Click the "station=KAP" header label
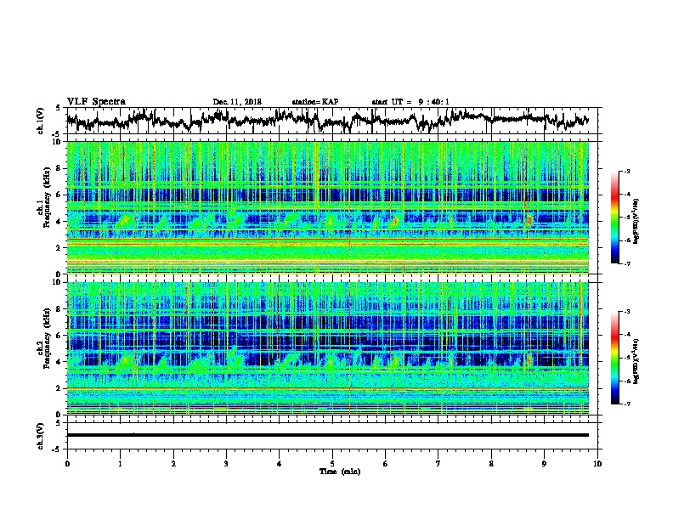 pyautogui.click(x=315, y=102)
